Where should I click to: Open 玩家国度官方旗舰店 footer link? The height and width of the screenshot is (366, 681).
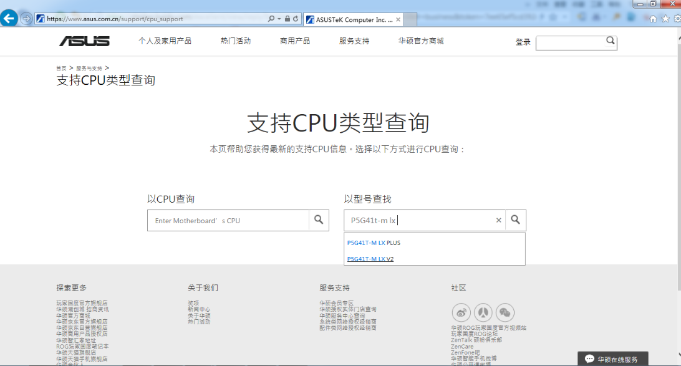[82, 303]
